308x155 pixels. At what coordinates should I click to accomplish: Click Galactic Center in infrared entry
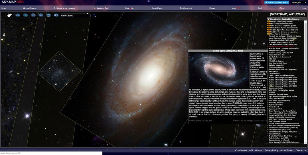click(x=278, y=140)
